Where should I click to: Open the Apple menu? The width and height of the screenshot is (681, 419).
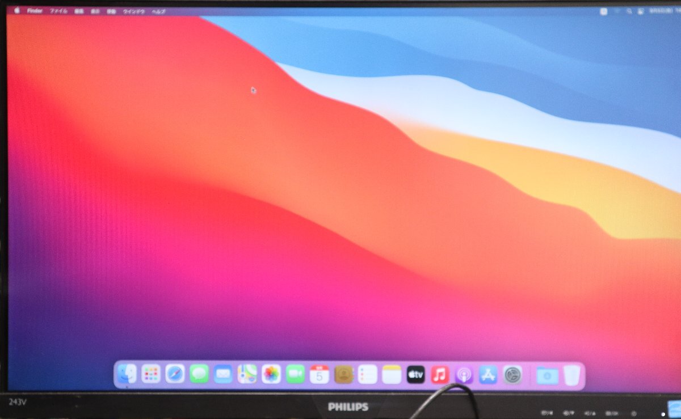click(x=17, y=11)
